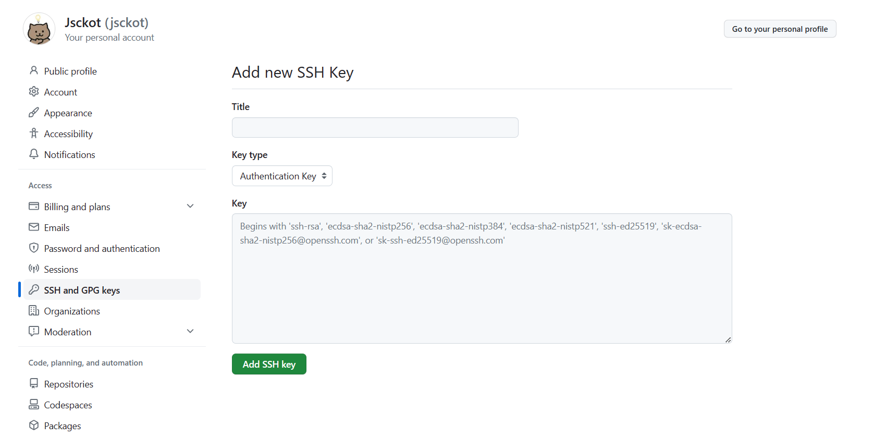Click the Appearance paintbrush icon
Image resolution: width=886 pixels, height=437 pixels.
tap(34, 112)
